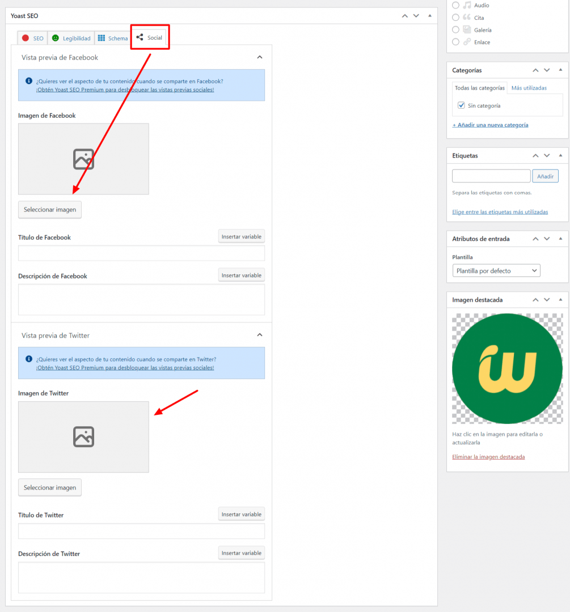This screenshot has height=612, width=570.
Task: Click the green Legibilidad smiley icon
Action: pyautogui.click(x=56, y=38)
